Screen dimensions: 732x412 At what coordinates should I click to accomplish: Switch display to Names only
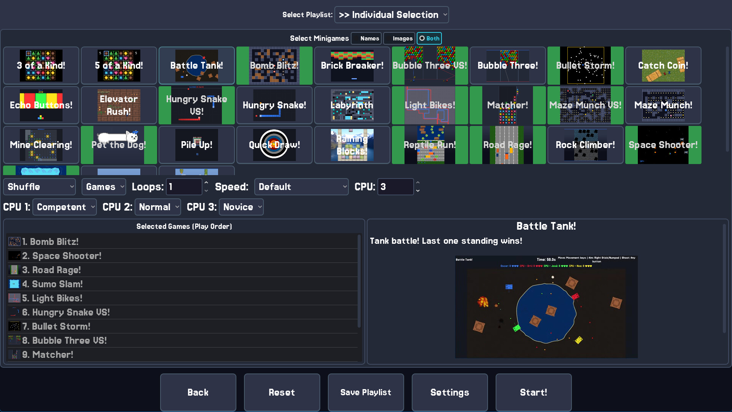point(366,39)
